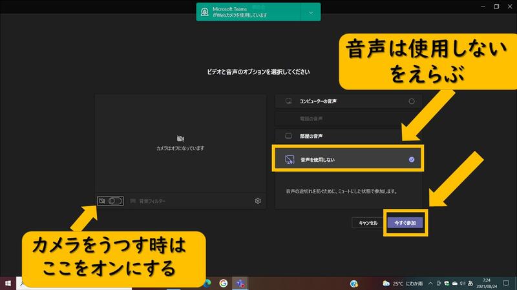Open device settings gear icon

258,201
